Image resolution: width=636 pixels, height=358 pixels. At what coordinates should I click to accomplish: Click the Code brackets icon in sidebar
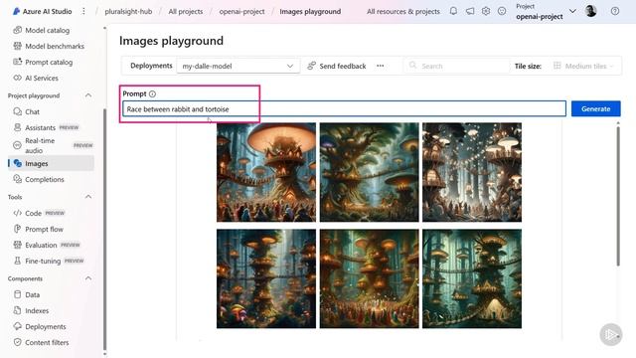point(18,213)
